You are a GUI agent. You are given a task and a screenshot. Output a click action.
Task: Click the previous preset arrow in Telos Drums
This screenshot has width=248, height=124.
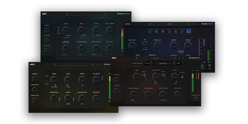click(192, 24)
